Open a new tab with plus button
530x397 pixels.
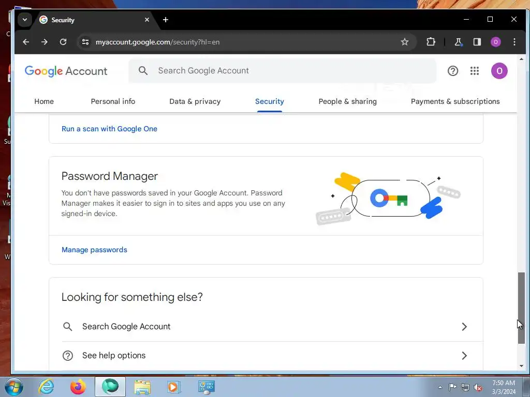click(166, 20)
